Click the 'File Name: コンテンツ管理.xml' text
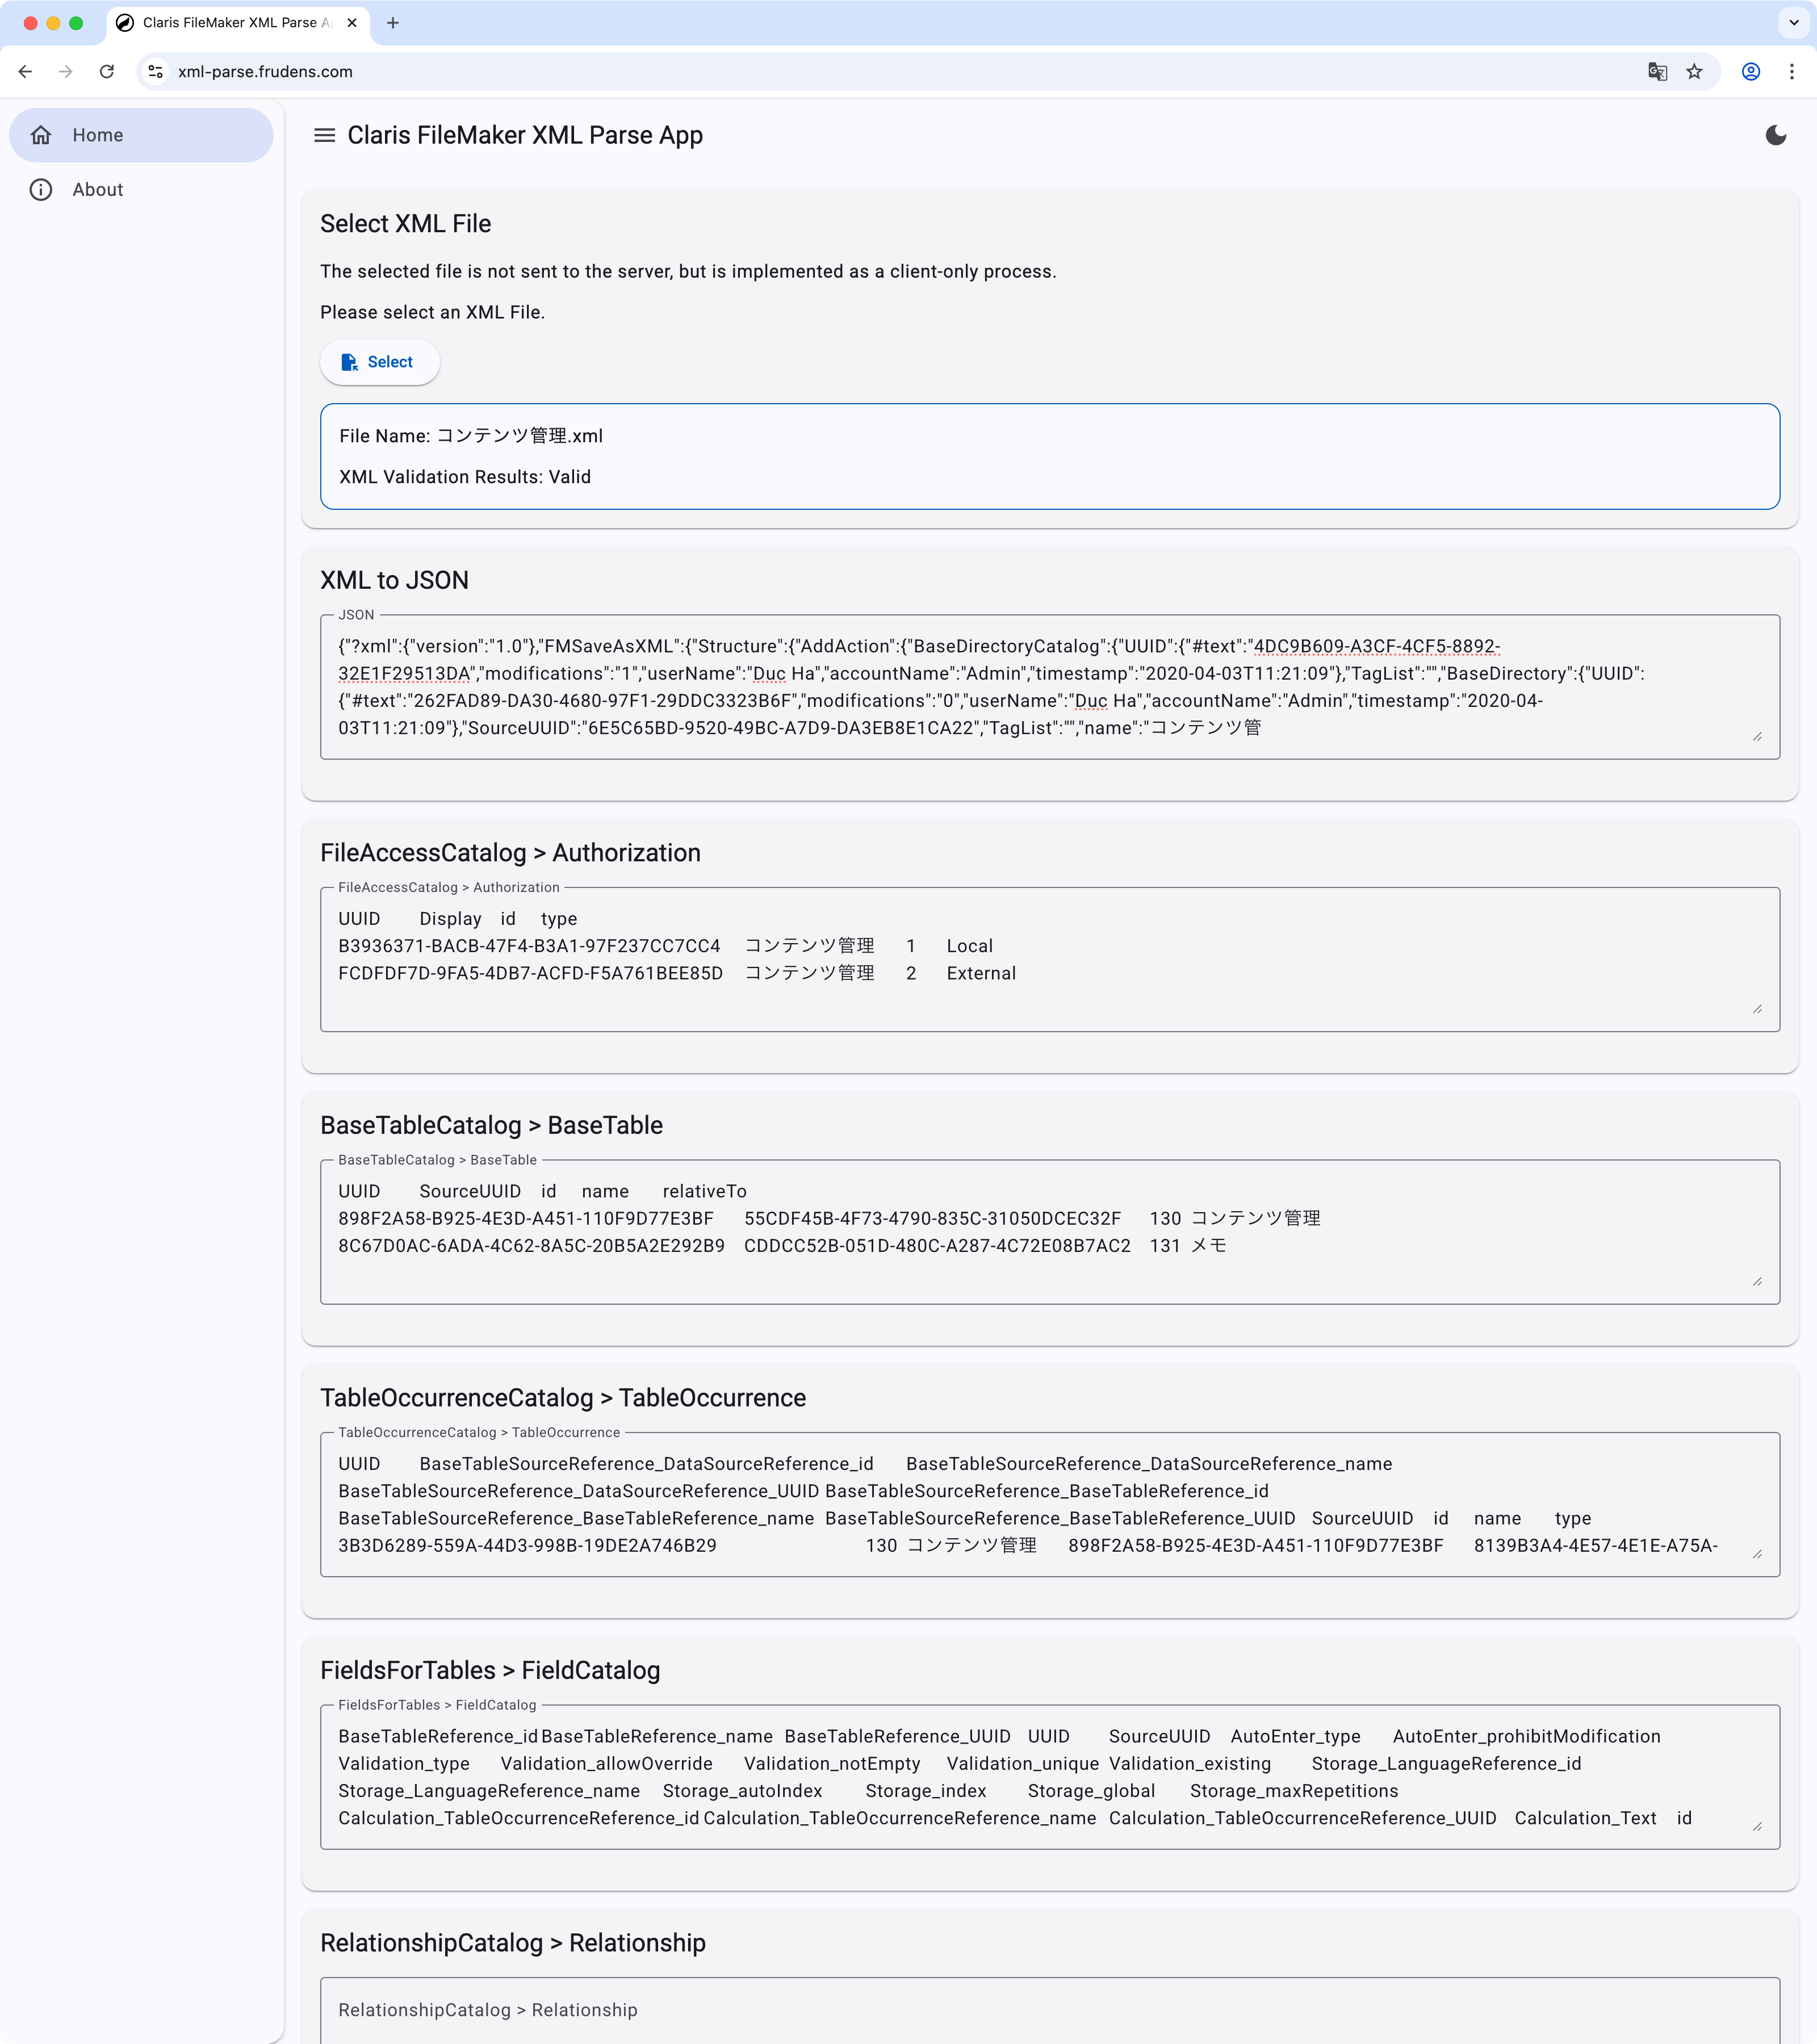 pos(471,436)
